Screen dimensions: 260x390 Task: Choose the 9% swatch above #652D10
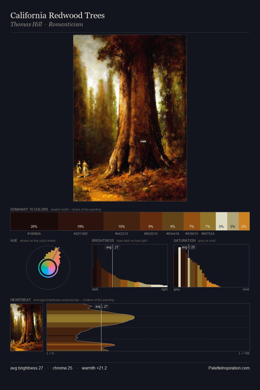151,221
